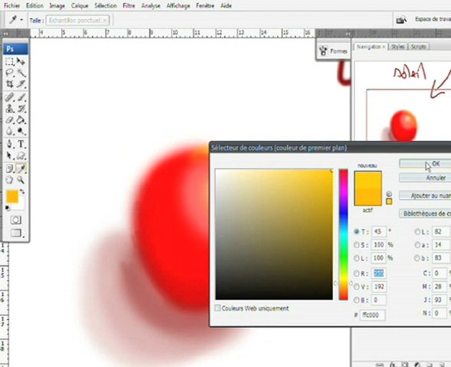Image resolution: width=451 pixels, height=367 pixels.
Task: Open the Eyedropper tool preset picker arrow
Action: tap(21, 20)
